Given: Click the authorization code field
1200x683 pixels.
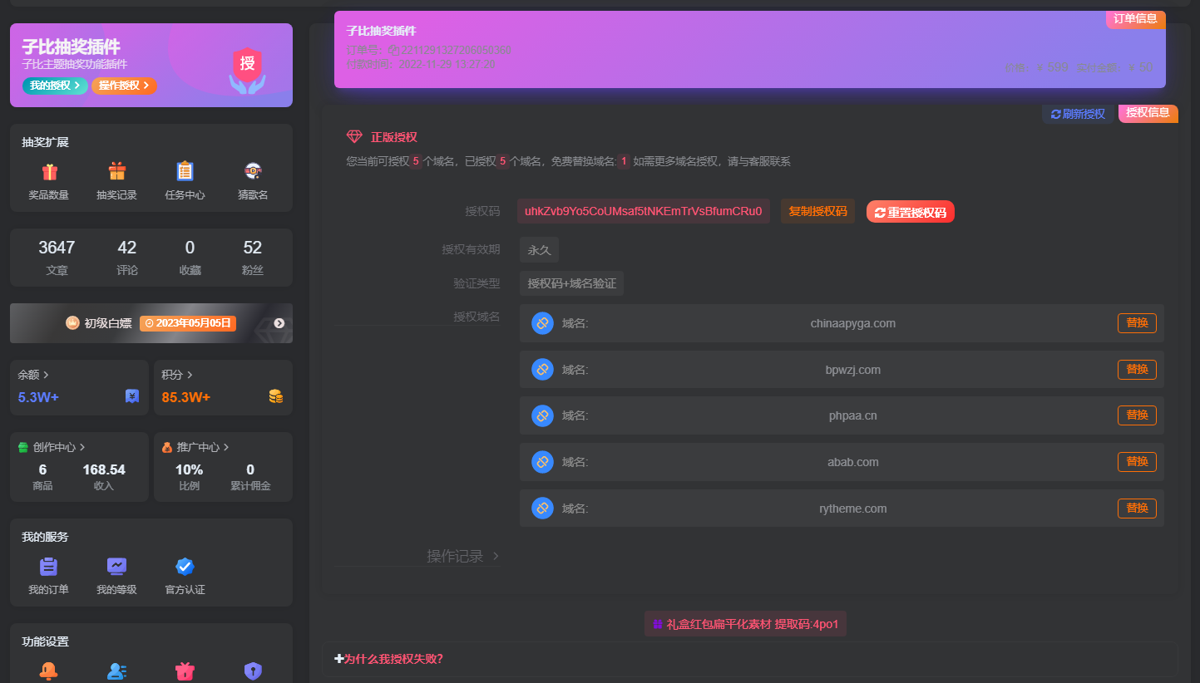Looking at the screenshot, I should [643, 211].
